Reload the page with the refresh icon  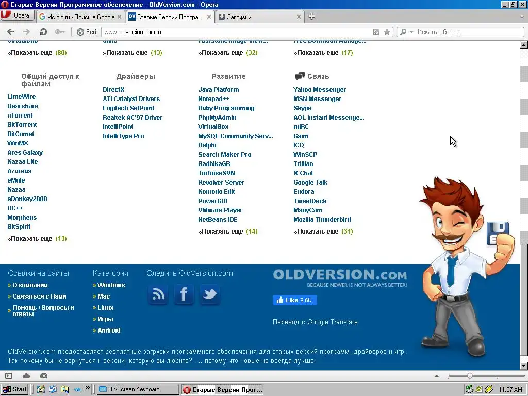tap(43, 32)
